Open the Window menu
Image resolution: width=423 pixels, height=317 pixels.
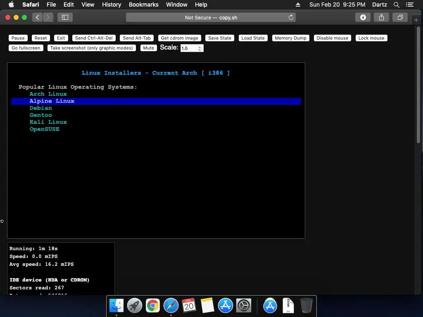pos(176,5)
